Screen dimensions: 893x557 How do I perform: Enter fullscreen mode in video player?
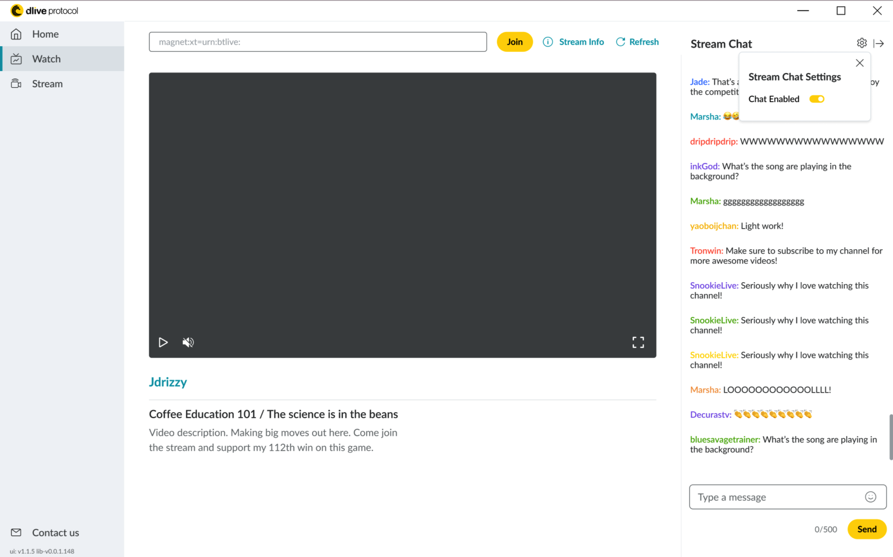638,342
